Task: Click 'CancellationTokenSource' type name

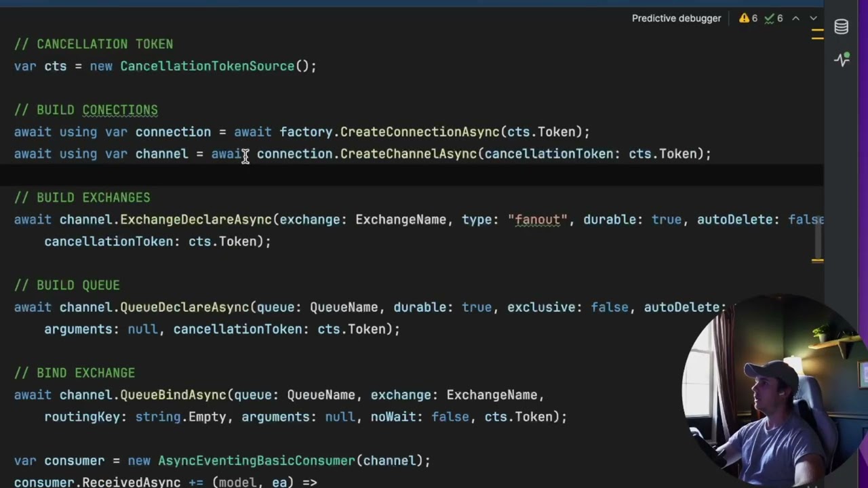Action: pyautogui.click(x=207, y=66)
